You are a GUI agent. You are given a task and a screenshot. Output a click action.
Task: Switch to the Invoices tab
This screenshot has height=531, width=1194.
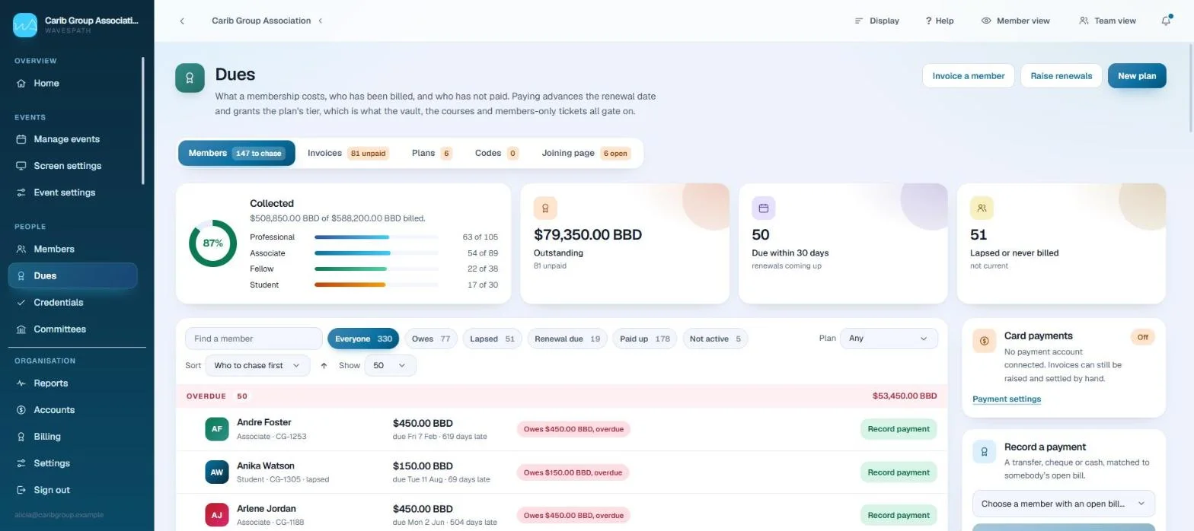(348, 153)
